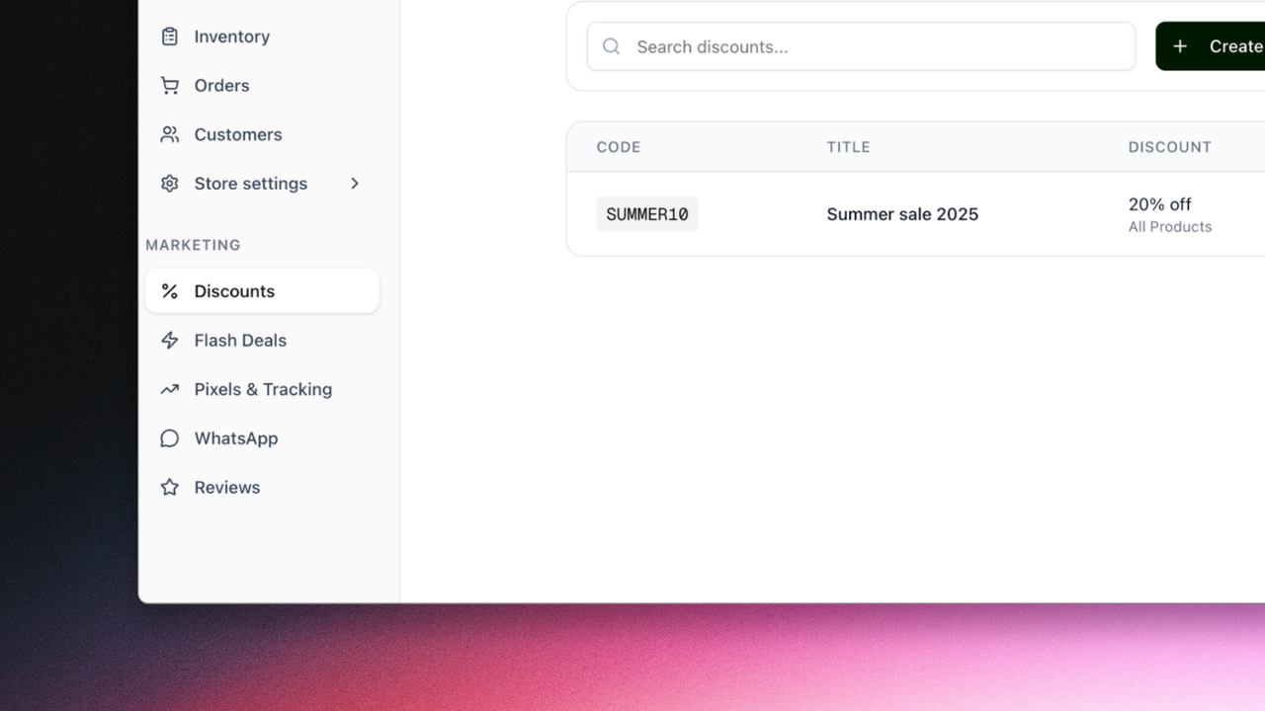Open Store settings via its gear icon
1265x711 pixels.
coord(169,183)
